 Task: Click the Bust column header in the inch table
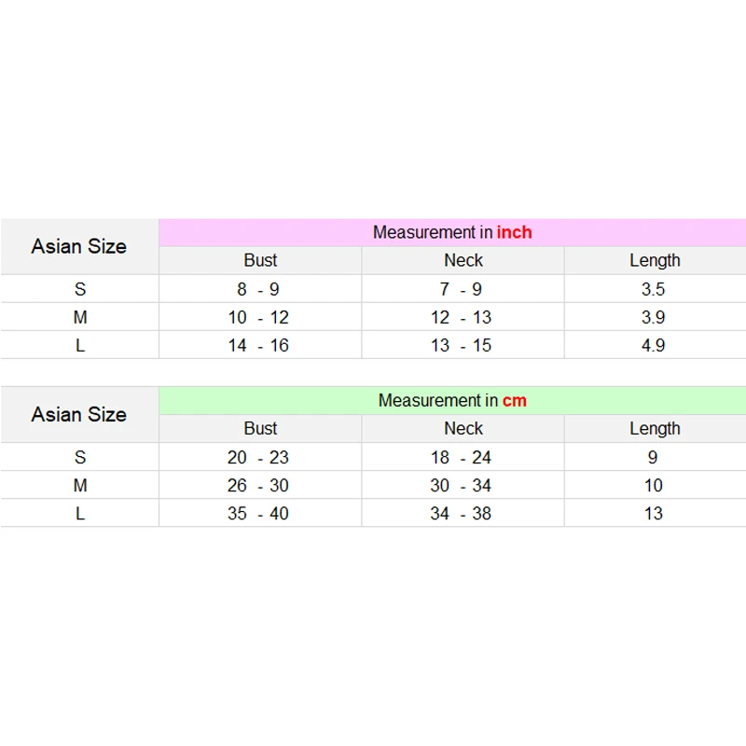[260, 260]
